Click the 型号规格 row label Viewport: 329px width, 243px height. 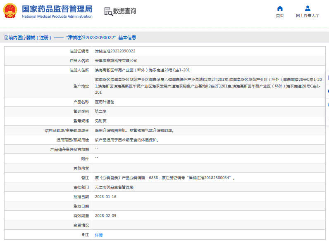pos(81,120)
